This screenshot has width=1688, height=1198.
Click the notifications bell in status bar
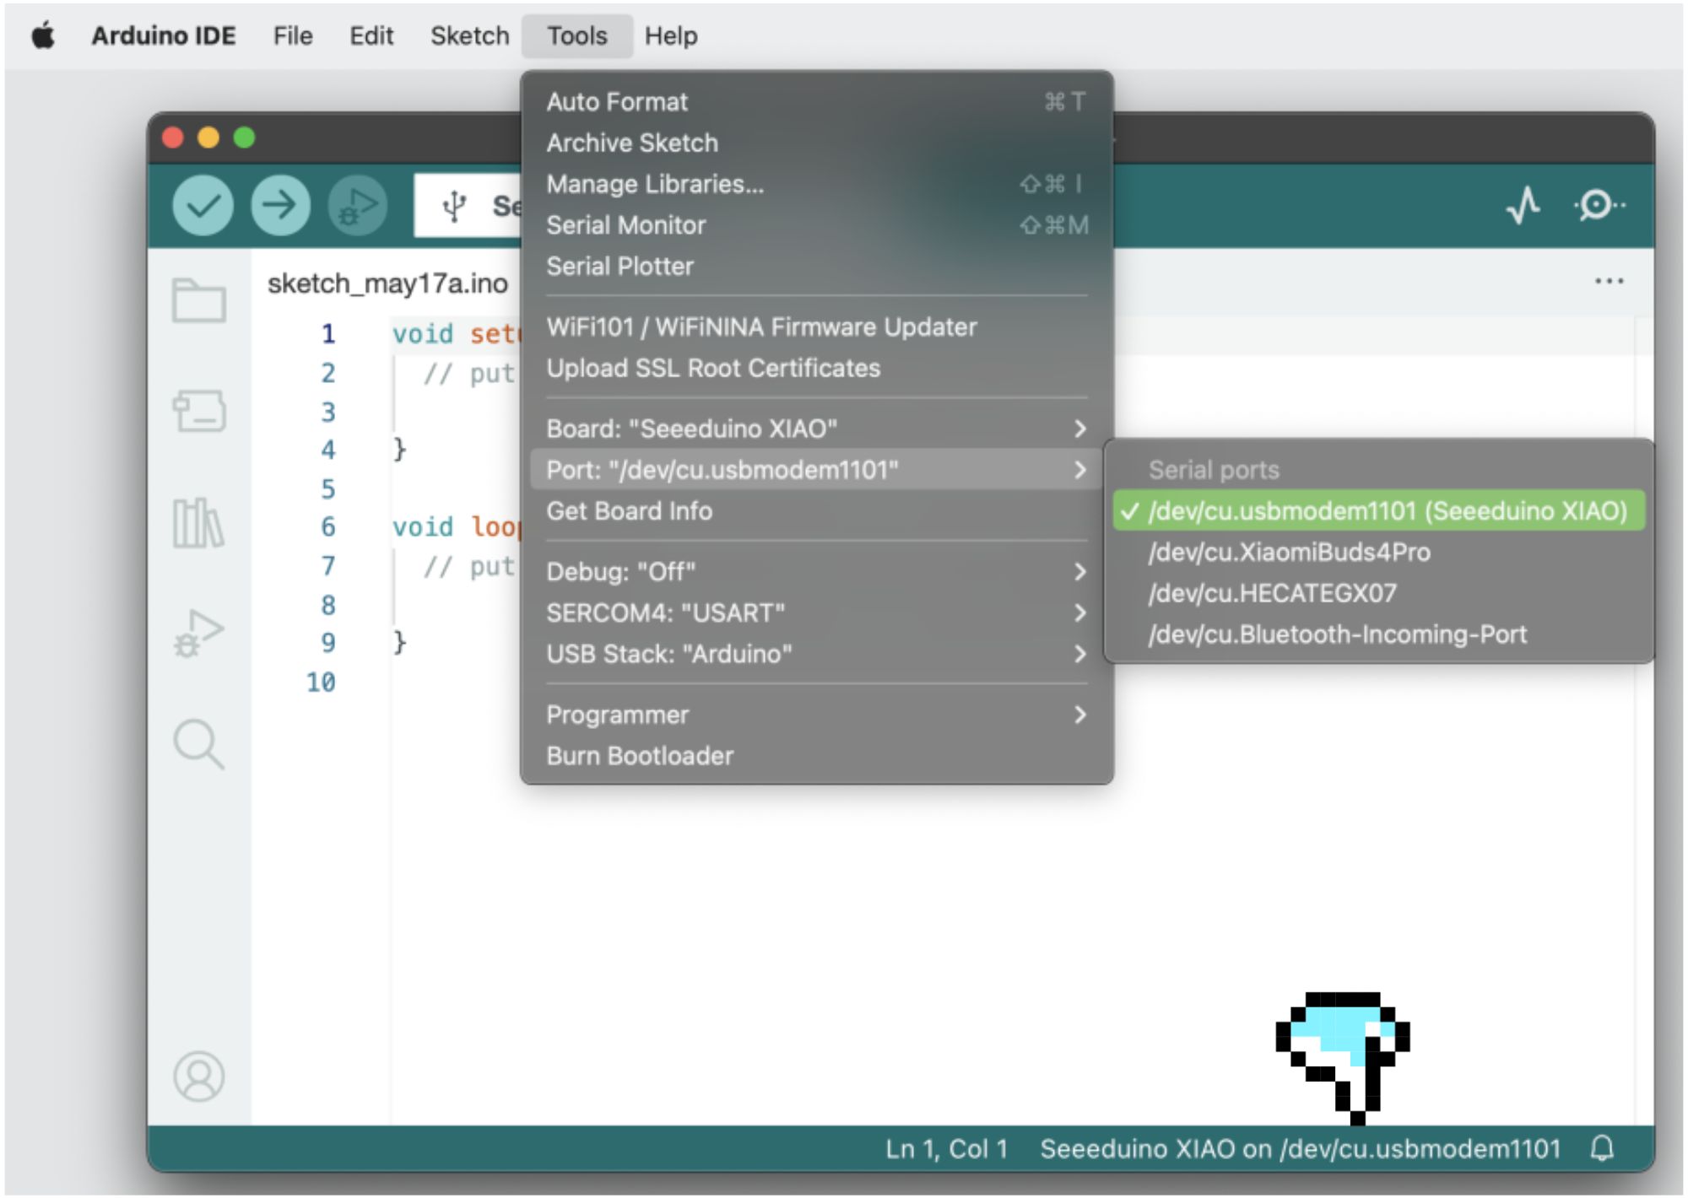[x=1602, y=1149]
